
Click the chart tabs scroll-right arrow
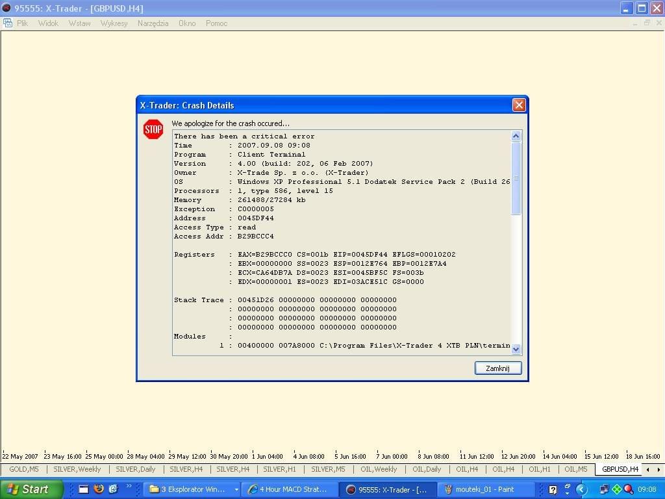(659, 469)
